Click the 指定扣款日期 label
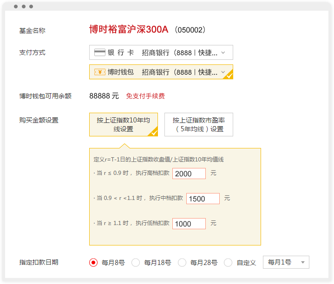 click(x=39, y=262)
